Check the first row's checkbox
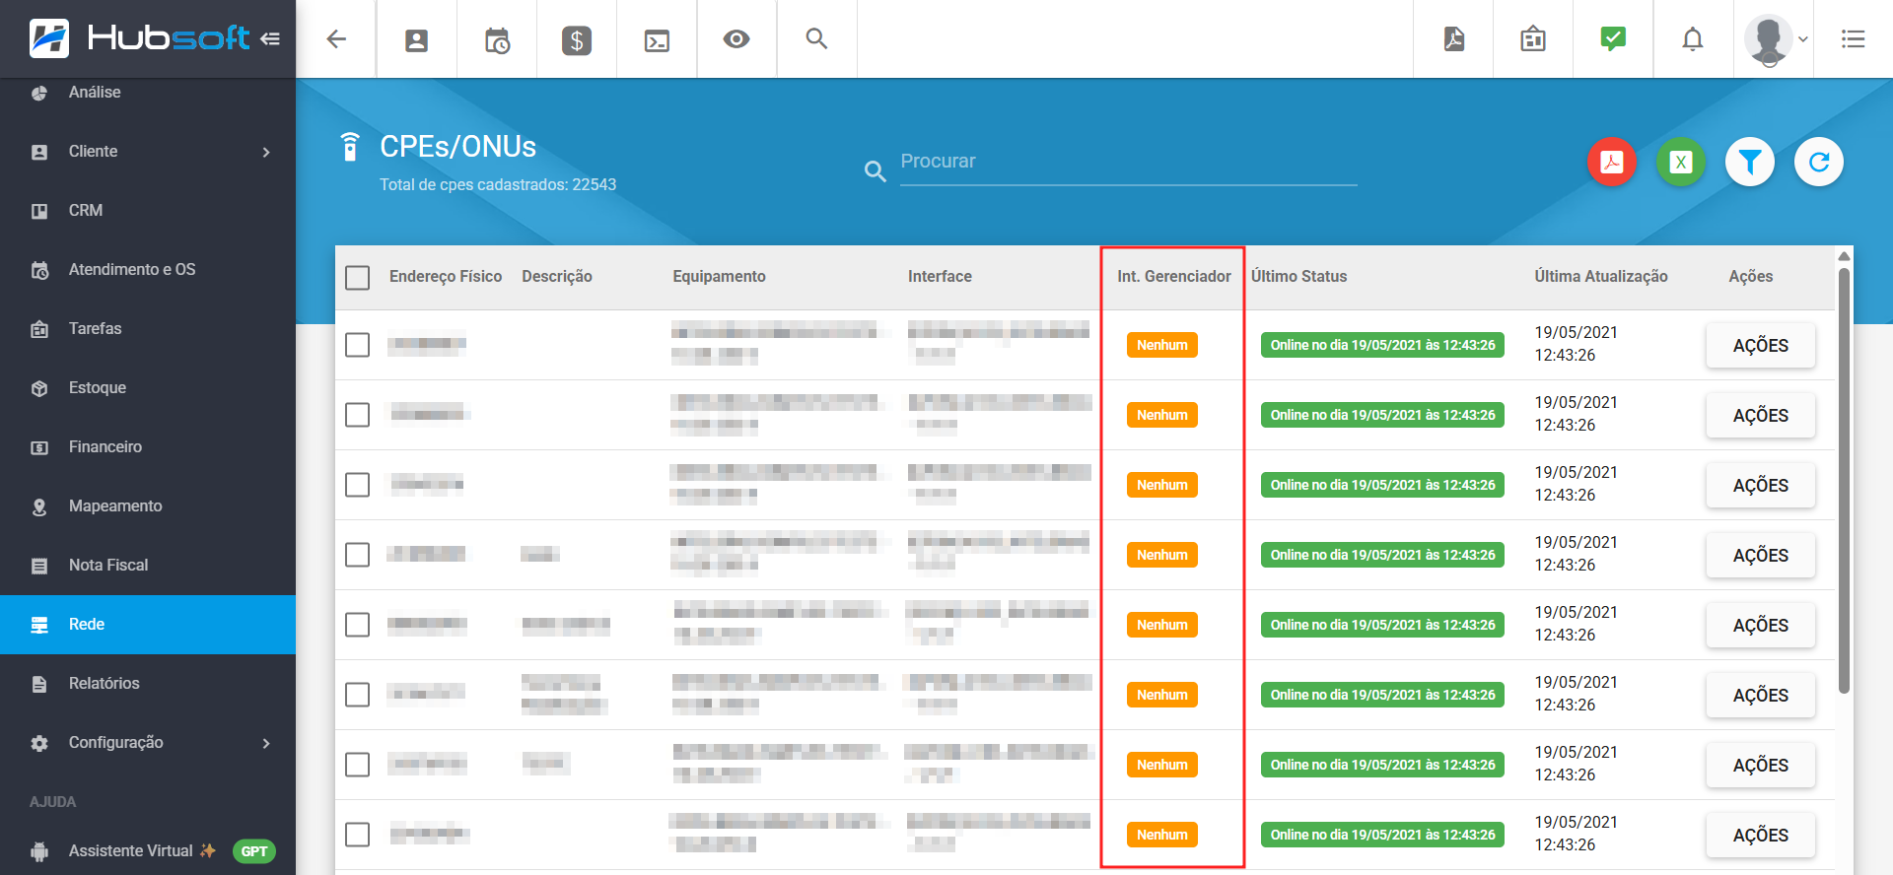Image resolution: width=1893 pixels, height=875 pixels. tap(358, 345)
